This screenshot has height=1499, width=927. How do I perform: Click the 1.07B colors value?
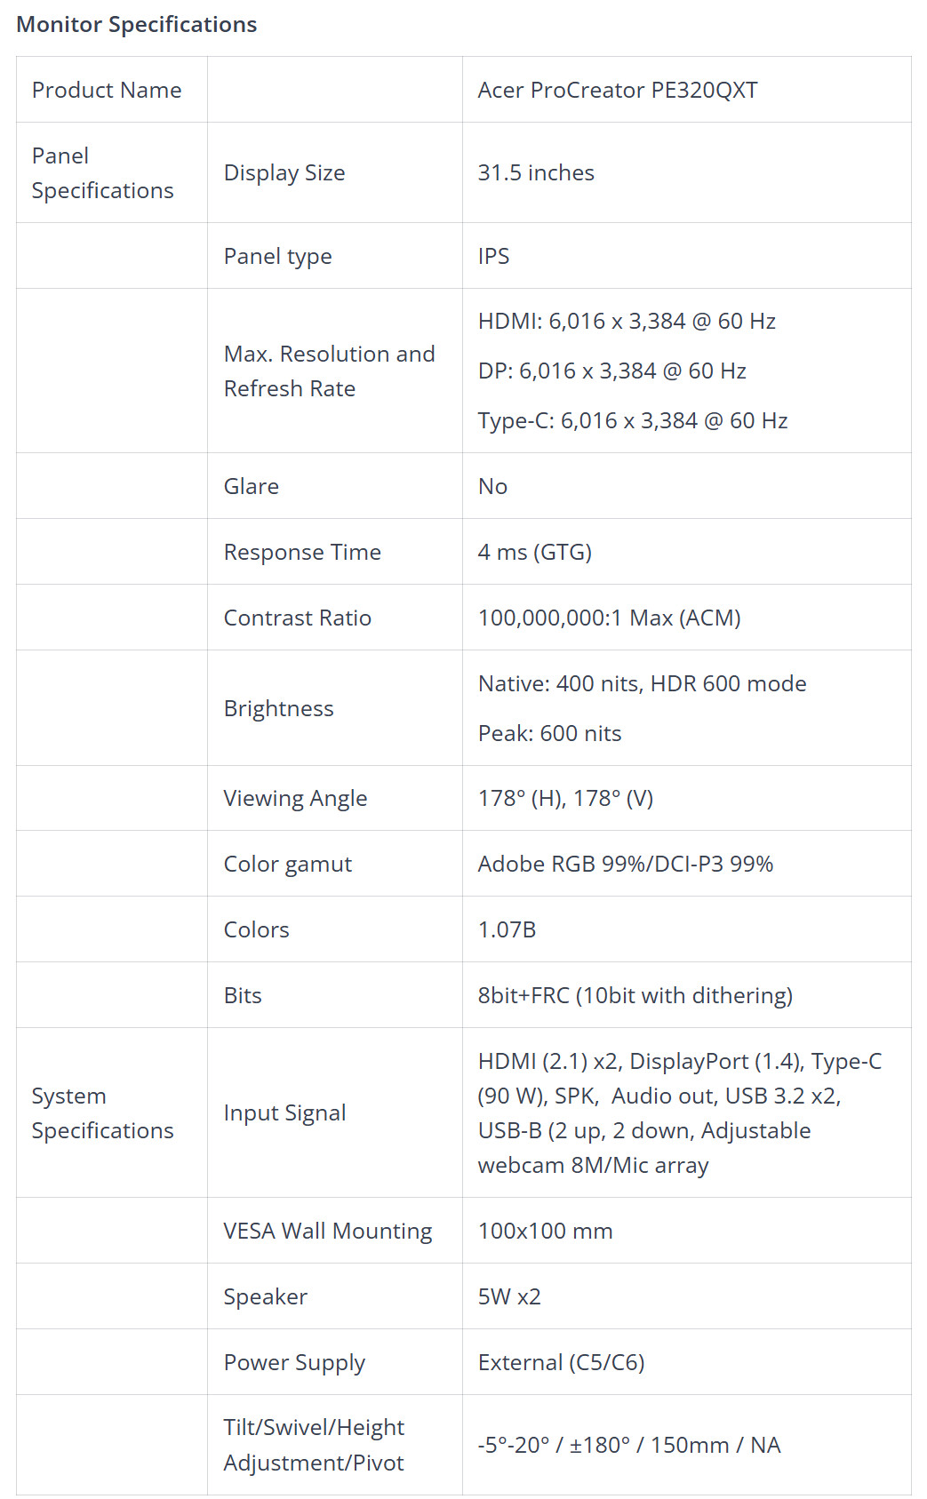507,929
